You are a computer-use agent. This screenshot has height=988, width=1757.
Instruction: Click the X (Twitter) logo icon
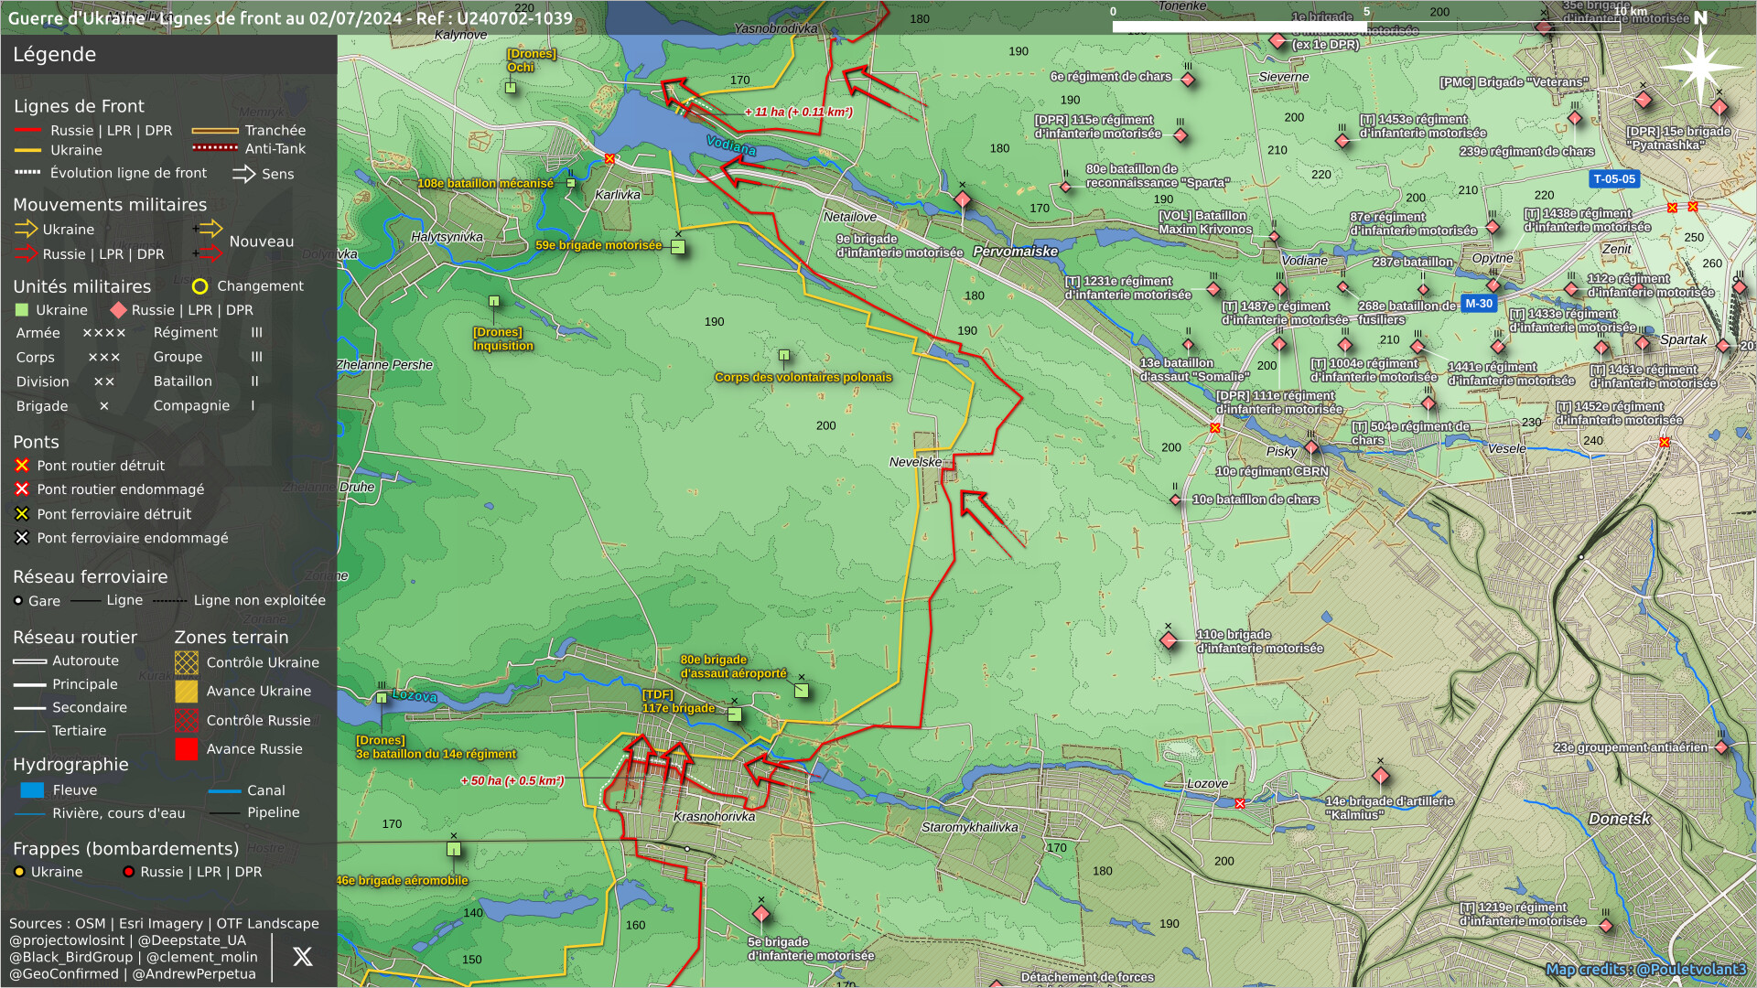[302, 957]
